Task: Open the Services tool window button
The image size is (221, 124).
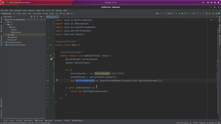Action: [x=49, y=121]
